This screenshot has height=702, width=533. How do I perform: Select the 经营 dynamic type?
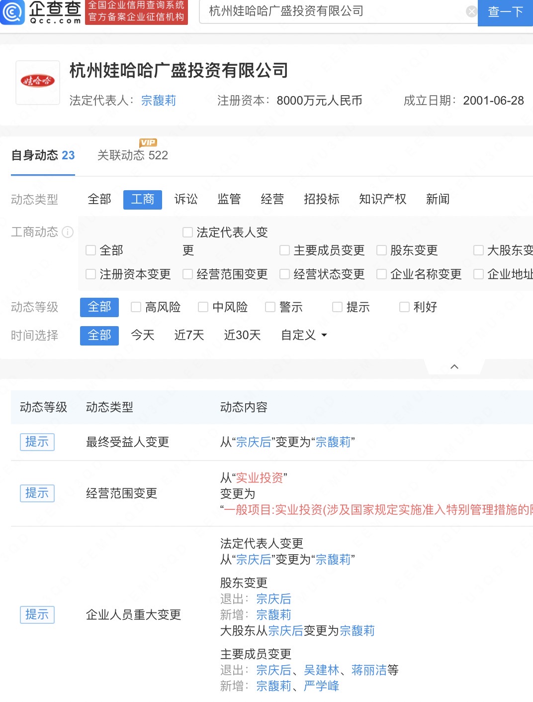point(272,200)
